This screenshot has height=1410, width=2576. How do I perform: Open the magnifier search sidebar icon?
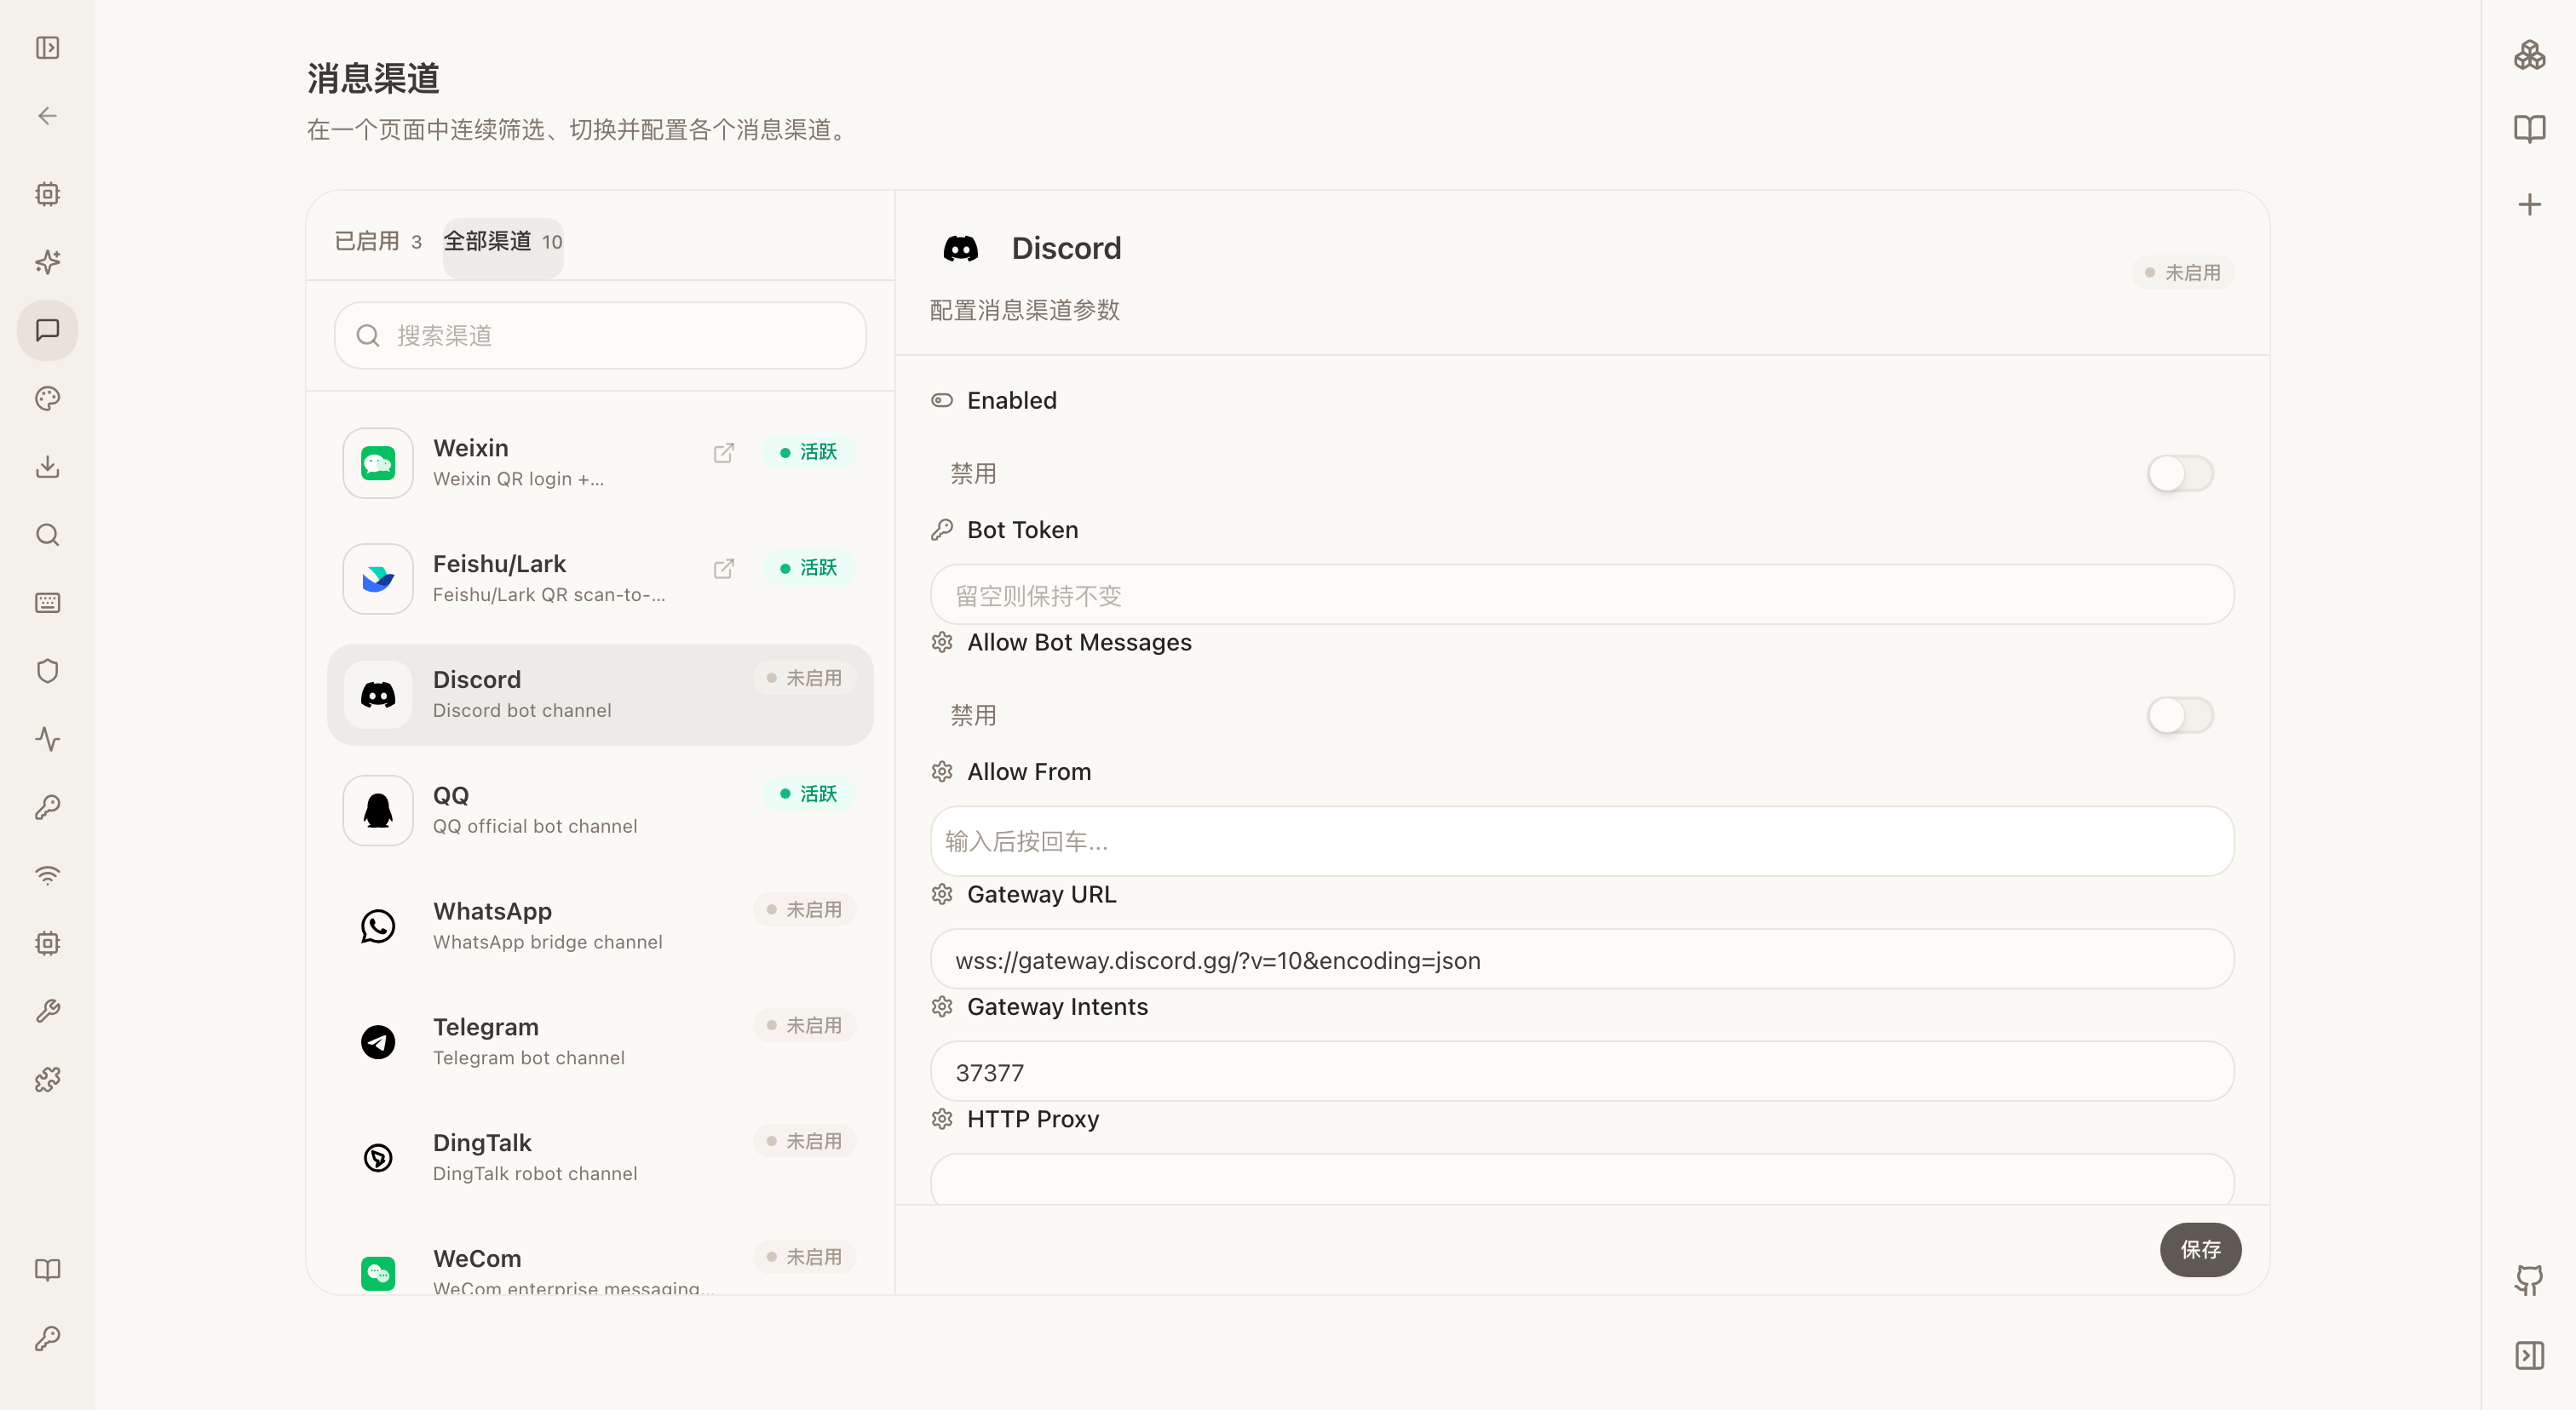pos(47,535)
